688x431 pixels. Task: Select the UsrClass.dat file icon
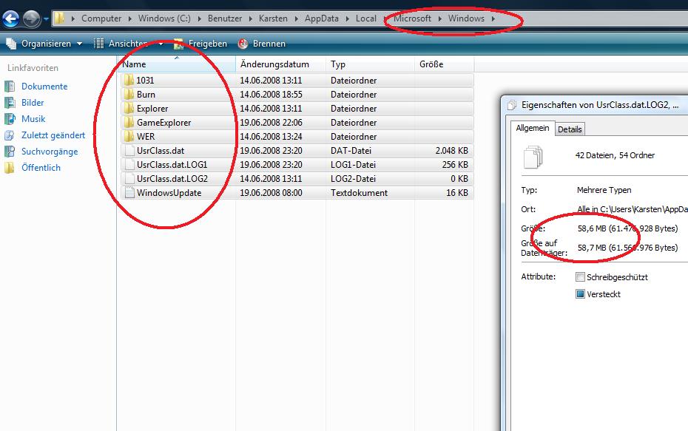[x=129, y=150]
